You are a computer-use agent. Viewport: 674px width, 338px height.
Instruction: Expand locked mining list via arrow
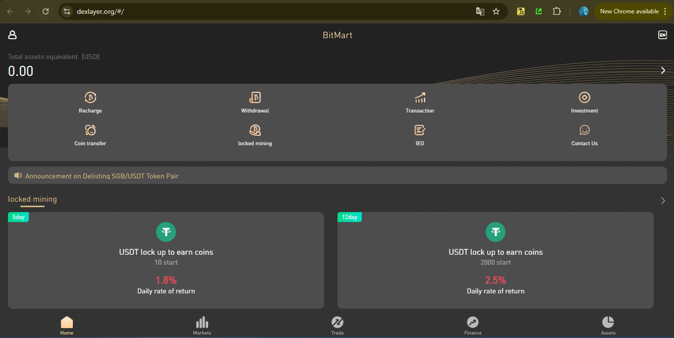pyautogui.click(x=663, y=201)
